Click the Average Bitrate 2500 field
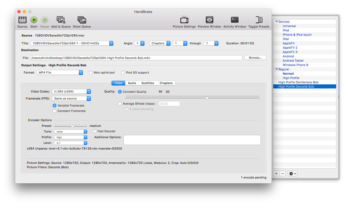 [169, 104]
